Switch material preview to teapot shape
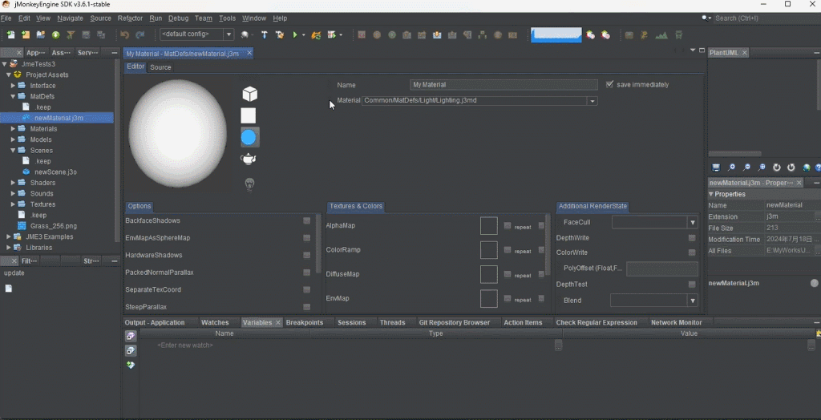 [x=249, y=159]
